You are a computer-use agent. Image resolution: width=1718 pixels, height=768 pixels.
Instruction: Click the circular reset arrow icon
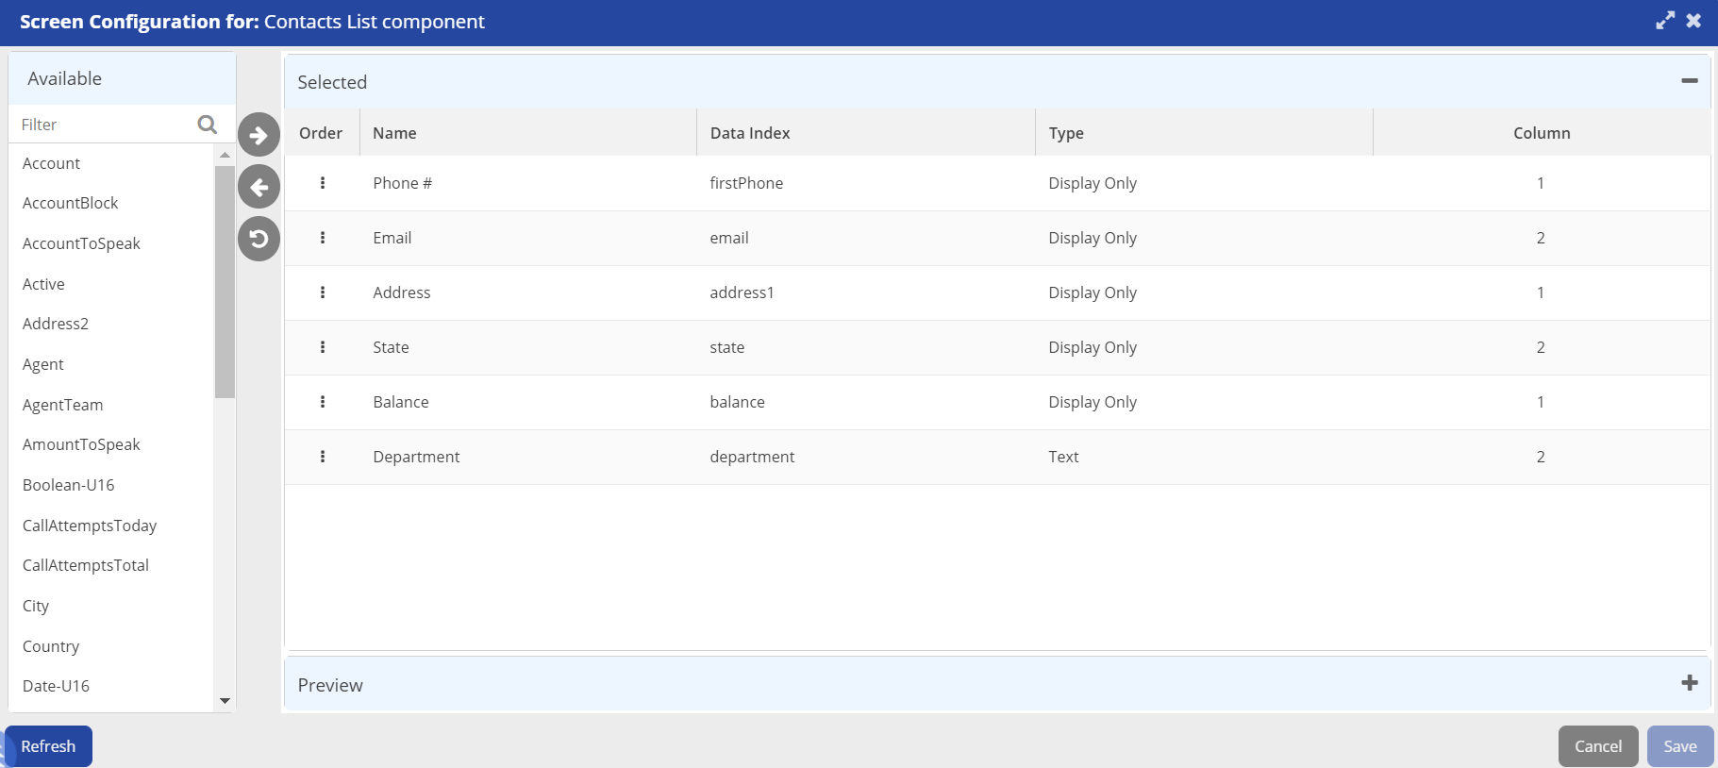click(x=259, y=239)
